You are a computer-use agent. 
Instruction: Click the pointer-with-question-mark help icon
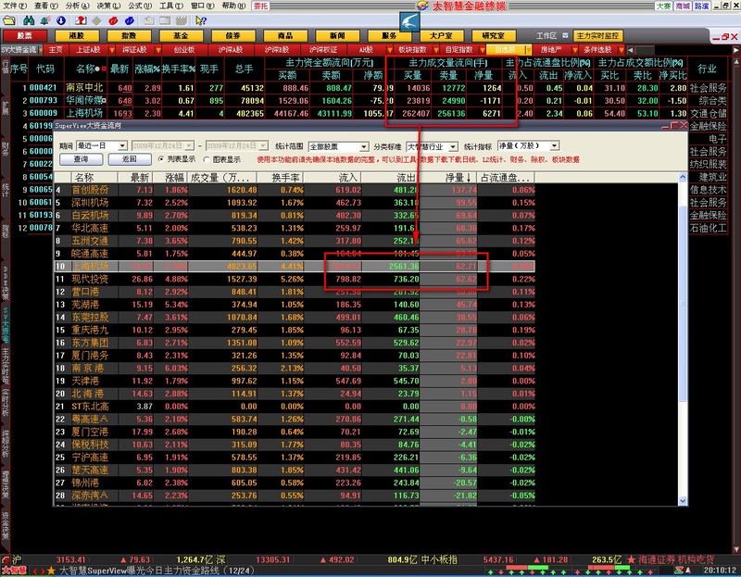[201, 20]
